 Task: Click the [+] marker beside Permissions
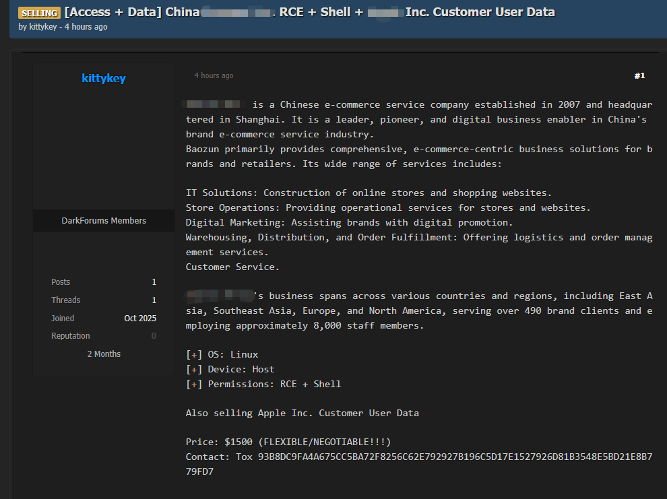point(194,384)
